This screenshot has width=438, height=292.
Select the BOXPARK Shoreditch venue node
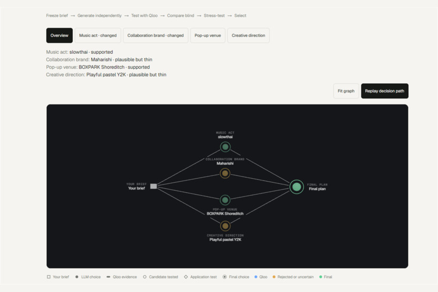pos(225,200)
